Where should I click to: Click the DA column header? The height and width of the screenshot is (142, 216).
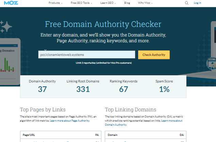[182, 135]
